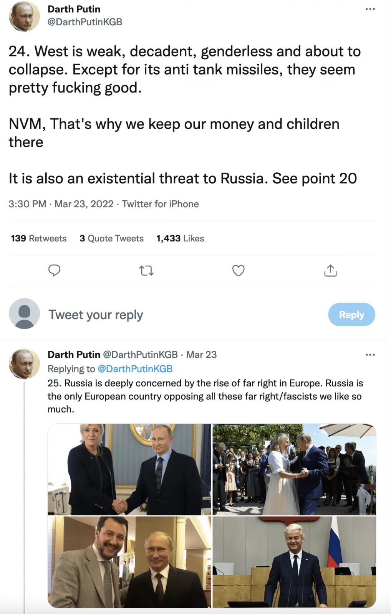Screen dimensions: 391x614
Task: Open the reply tweet's three-dot menu
Action: (370, 355)
